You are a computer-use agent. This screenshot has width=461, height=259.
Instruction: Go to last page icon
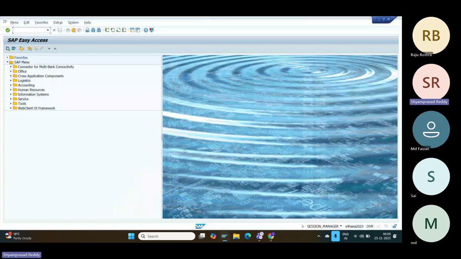pos(124,30)
